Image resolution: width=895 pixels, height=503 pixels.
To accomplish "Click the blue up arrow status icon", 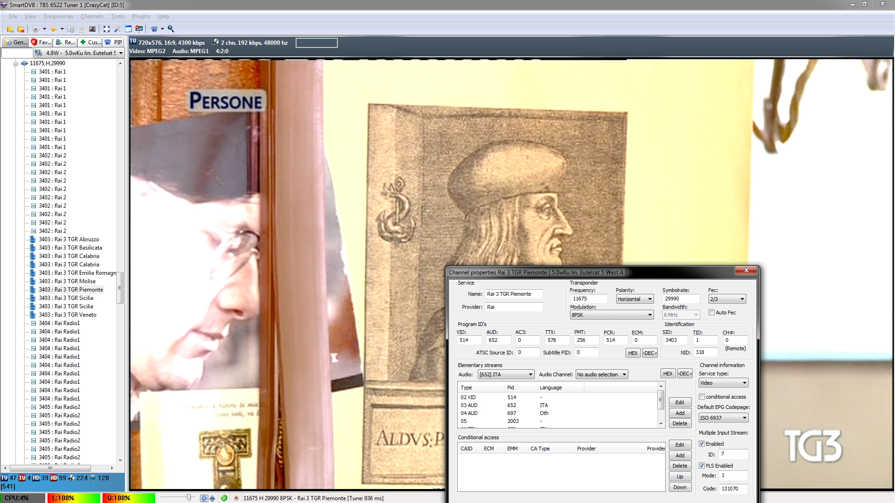I will pyautogui.click(x=213, y=498).
